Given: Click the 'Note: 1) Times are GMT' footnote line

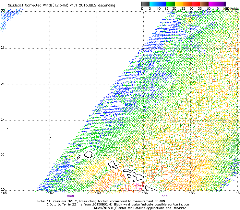Looking at the screenshot, I should coord(101,201).
